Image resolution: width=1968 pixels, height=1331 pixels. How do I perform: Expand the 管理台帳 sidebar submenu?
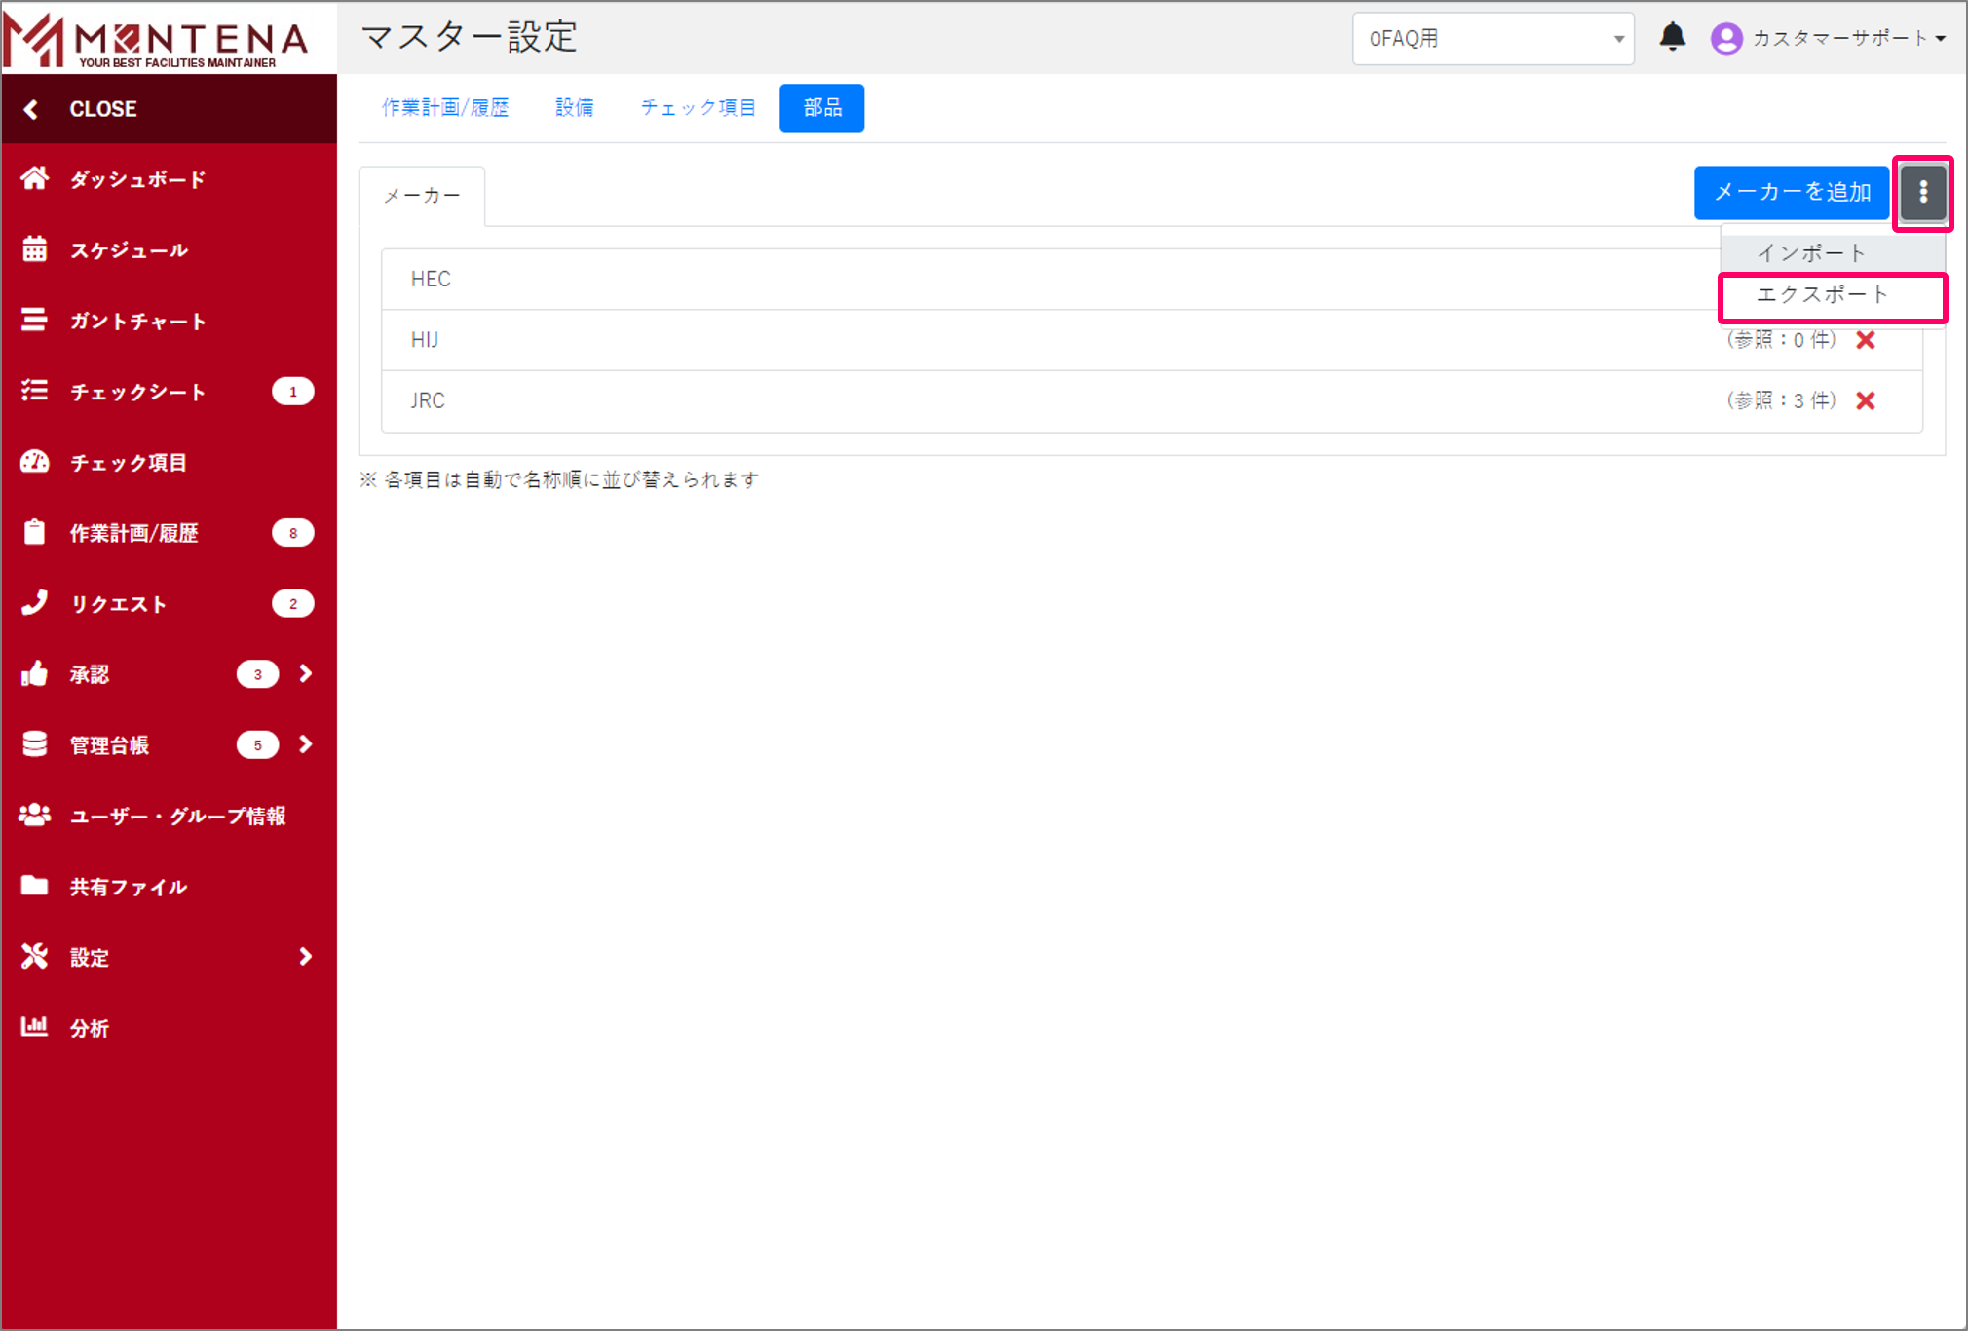point(305,744)
